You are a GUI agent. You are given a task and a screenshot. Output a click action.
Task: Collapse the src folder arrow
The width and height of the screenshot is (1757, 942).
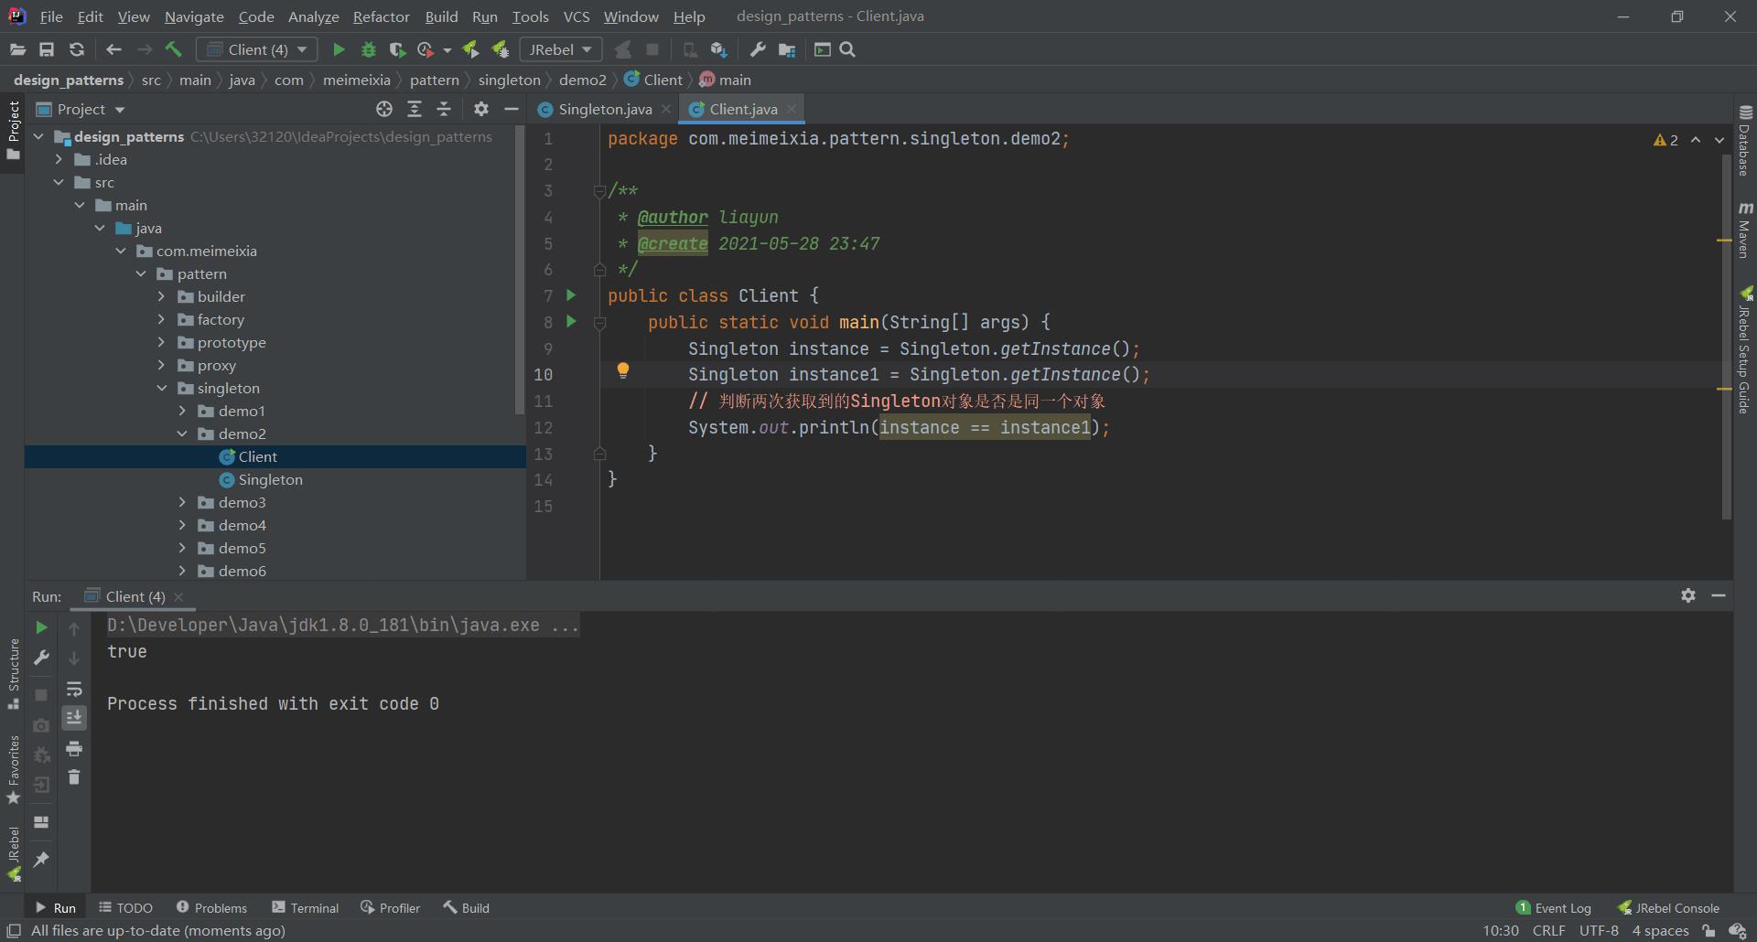[59, 182]
